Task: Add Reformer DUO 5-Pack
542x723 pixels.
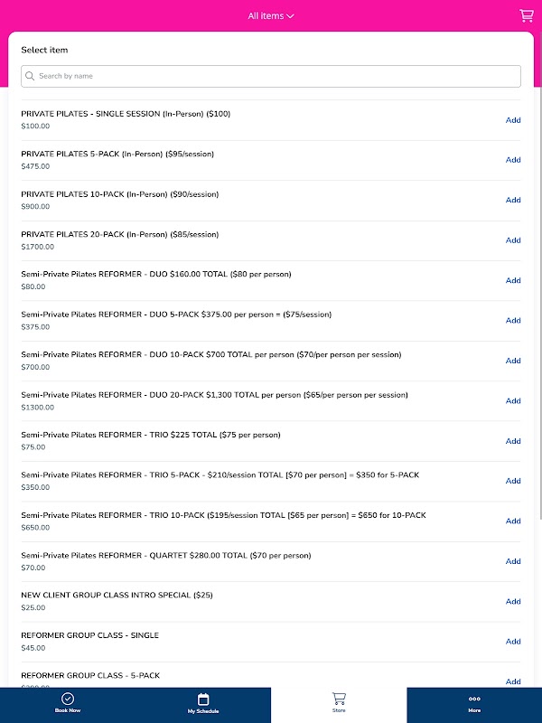Action: 513,321
